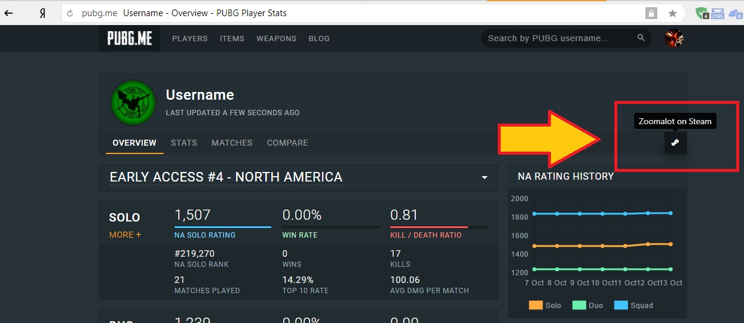Switch to the STATS tab
This screenshot has width=744, height=323.
point(184,143)
